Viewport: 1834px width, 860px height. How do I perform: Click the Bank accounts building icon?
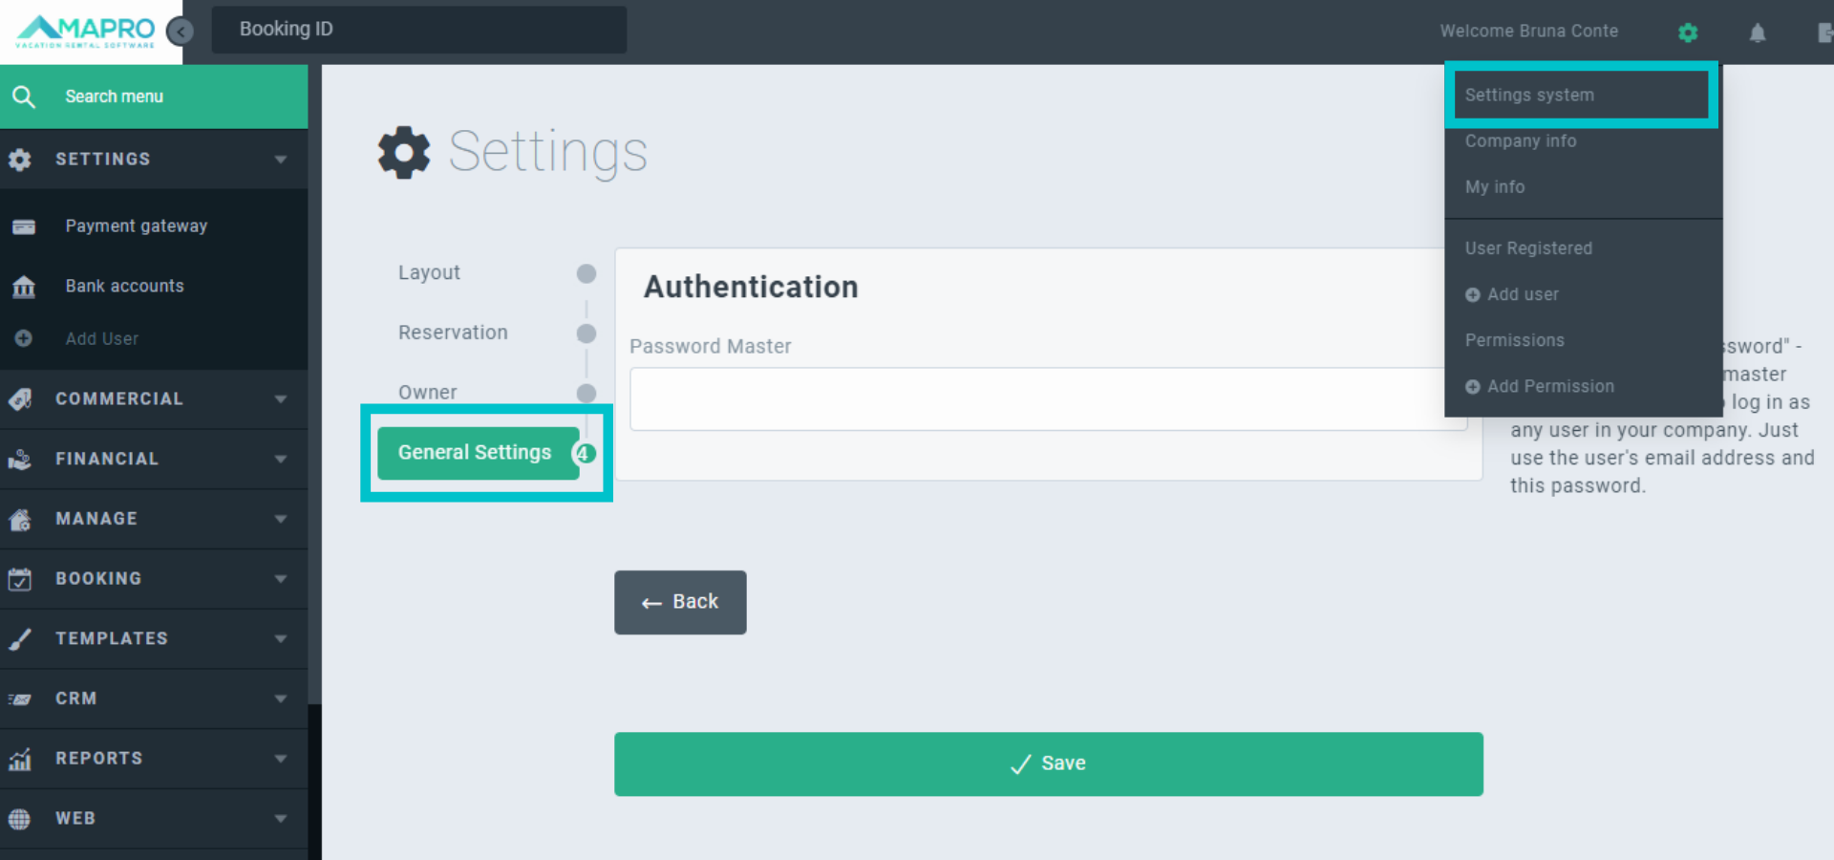click(x=24, y=287)
